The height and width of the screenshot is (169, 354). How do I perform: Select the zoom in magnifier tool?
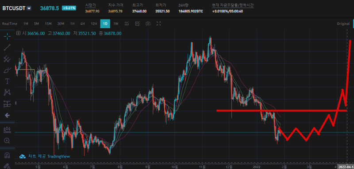tap(7, 141)
